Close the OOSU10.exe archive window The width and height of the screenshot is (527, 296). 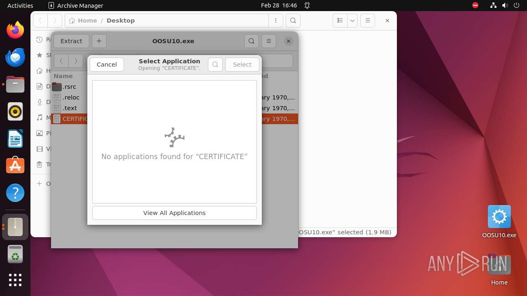point(289,41)
